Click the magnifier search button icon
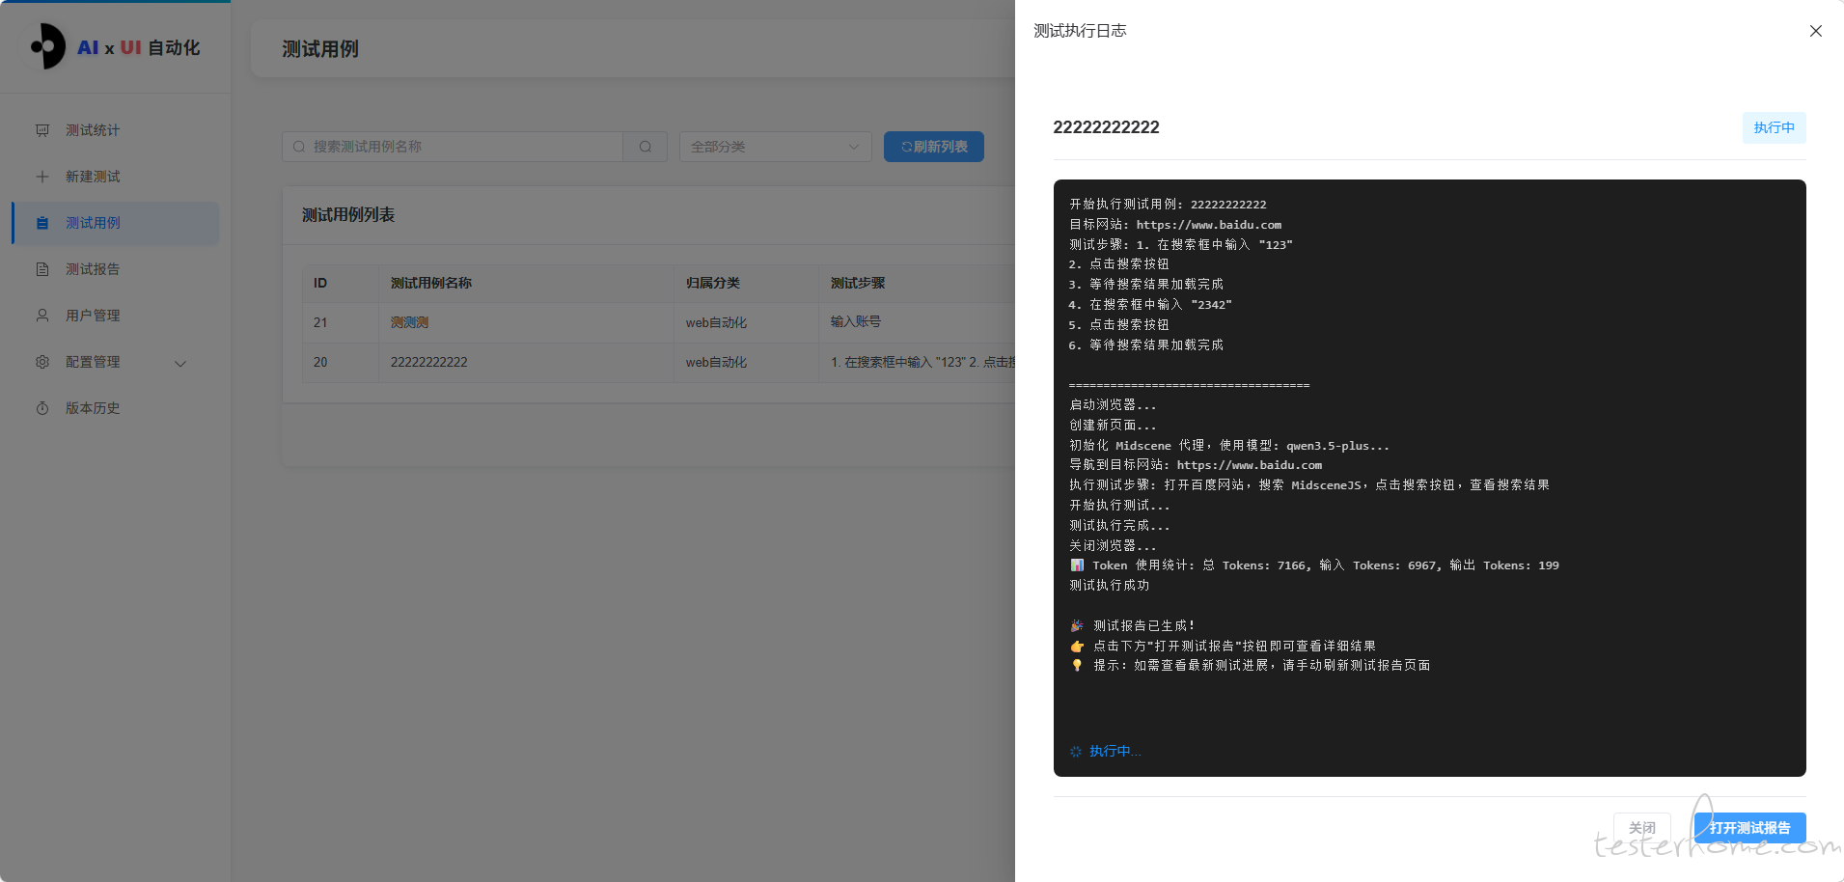The width and height of the screenshot is (1844, 882). (x=645, y=147)
